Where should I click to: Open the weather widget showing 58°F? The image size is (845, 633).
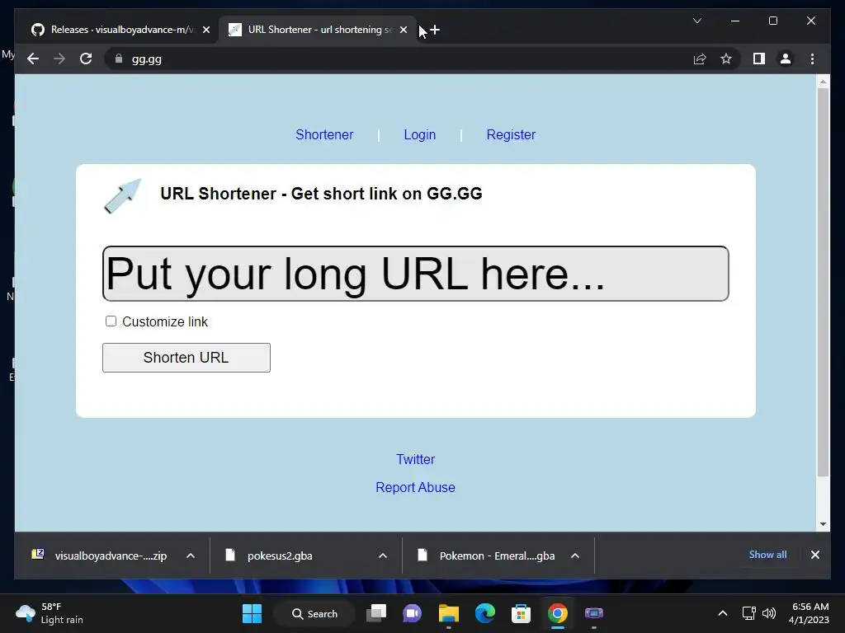(x=50, y=613)
